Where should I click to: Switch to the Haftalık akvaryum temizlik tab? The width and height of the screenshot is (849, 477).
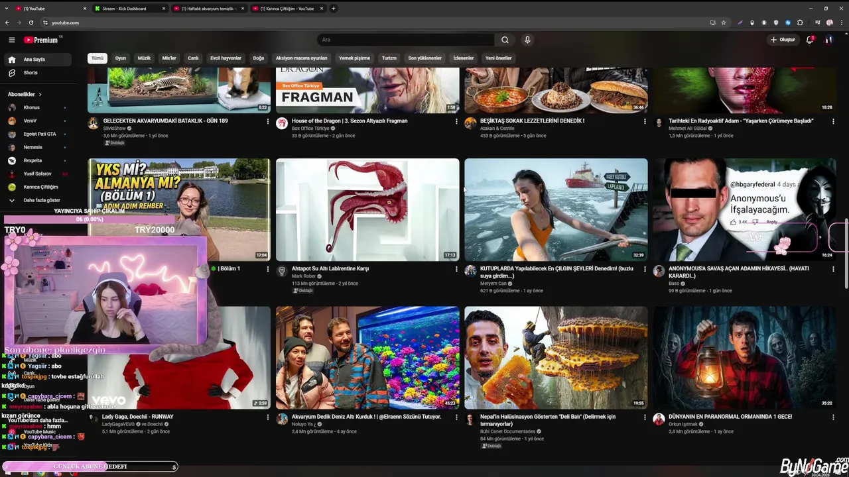209,9
